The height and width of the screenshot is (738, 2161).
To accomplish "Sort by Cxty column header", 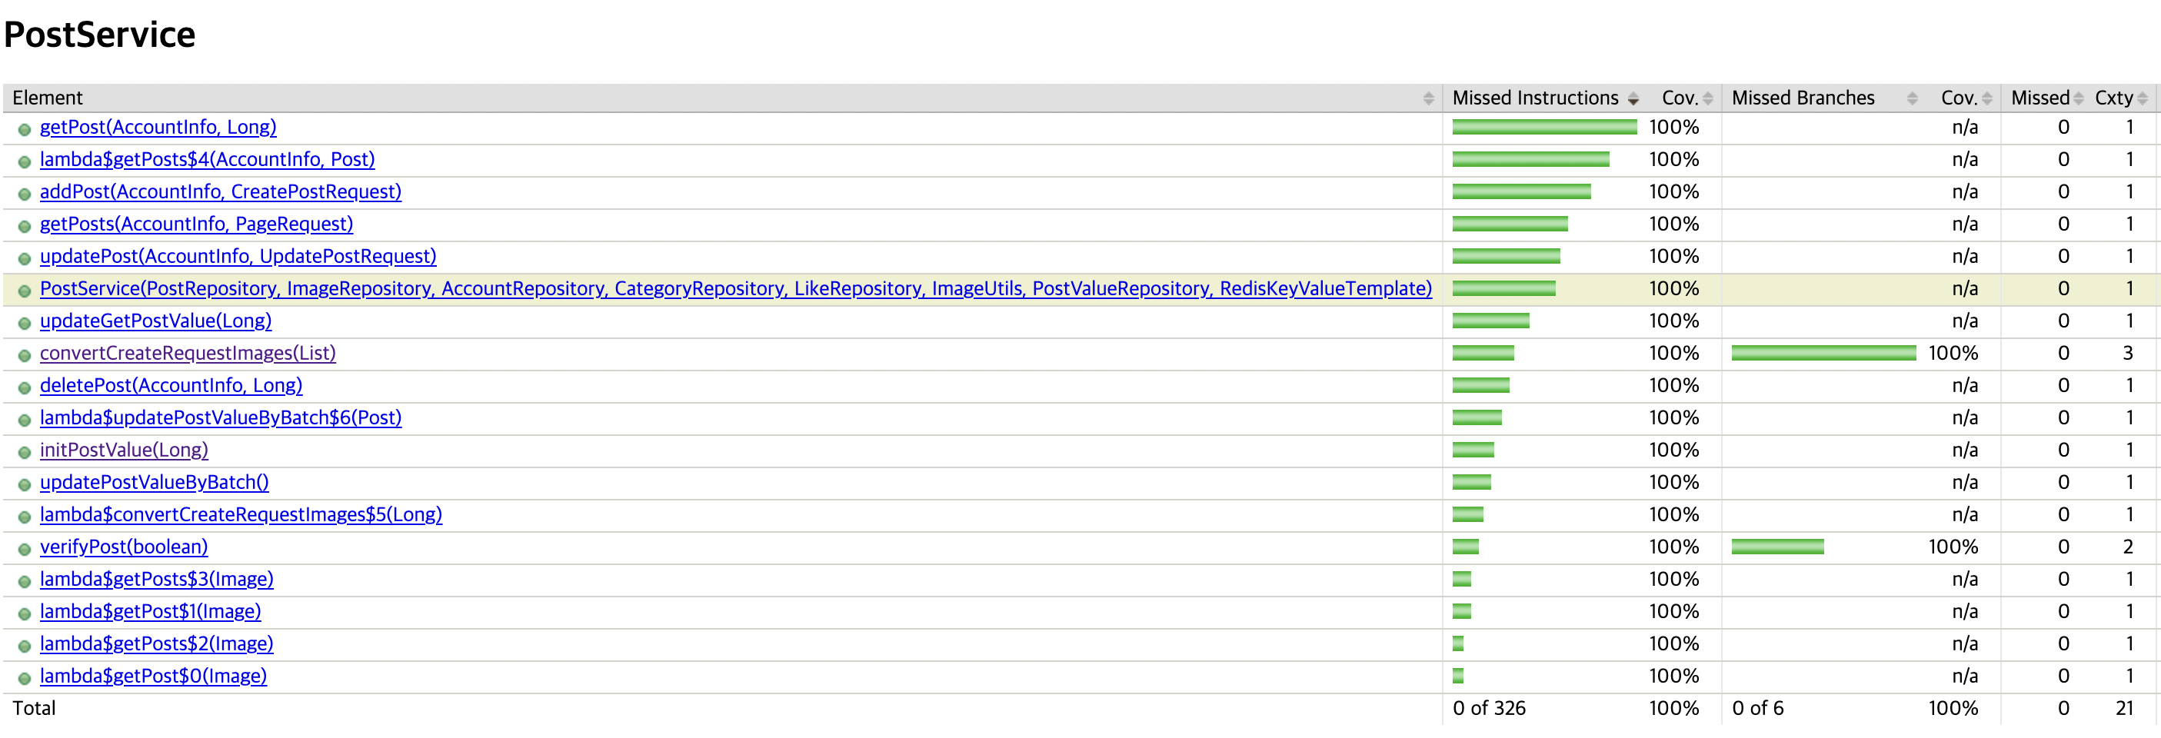I will click(2121, 98).
